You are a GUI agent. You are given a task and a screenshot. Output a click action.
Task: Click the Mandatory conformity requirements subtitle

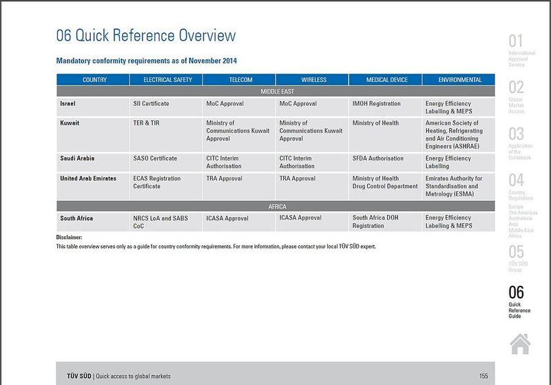[147, 61]
